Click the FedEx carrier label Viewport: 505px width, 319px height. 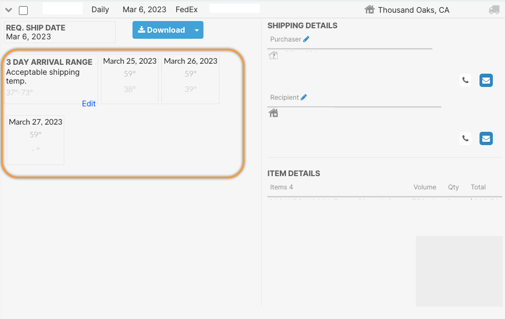186,10
